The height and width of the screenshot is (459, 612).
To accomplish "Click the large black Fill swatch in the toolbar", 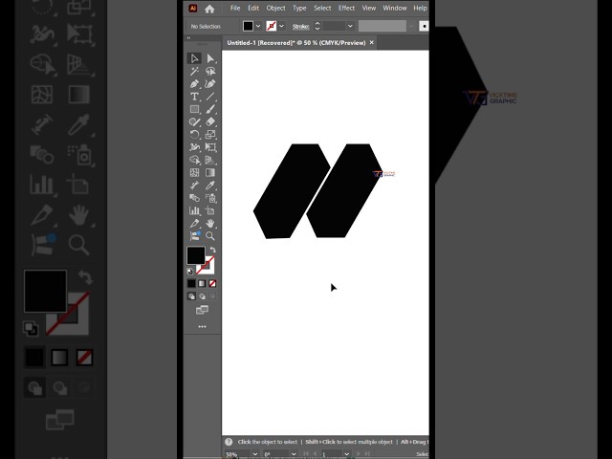I will click(x=196, y=255).
